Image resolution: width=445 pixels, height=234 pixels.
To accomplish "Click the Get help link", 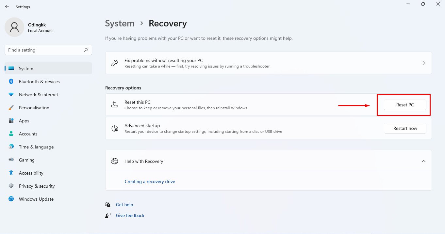I will 124,205.
